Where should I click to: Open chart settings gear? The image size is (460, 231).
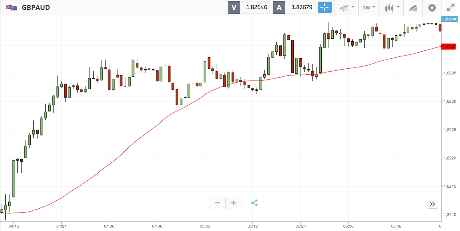432,7
